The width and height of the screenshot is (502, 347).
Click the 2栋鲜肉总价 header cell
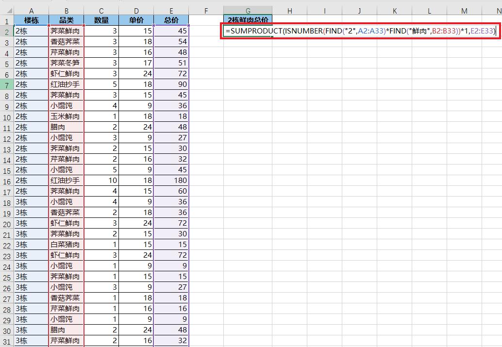point(248,20)
